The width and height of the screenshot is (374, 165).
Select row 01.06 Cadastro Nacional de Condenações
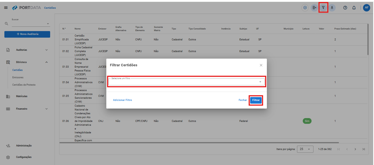click(213, 121)
